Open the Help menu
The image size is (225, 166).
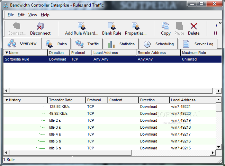45,15
